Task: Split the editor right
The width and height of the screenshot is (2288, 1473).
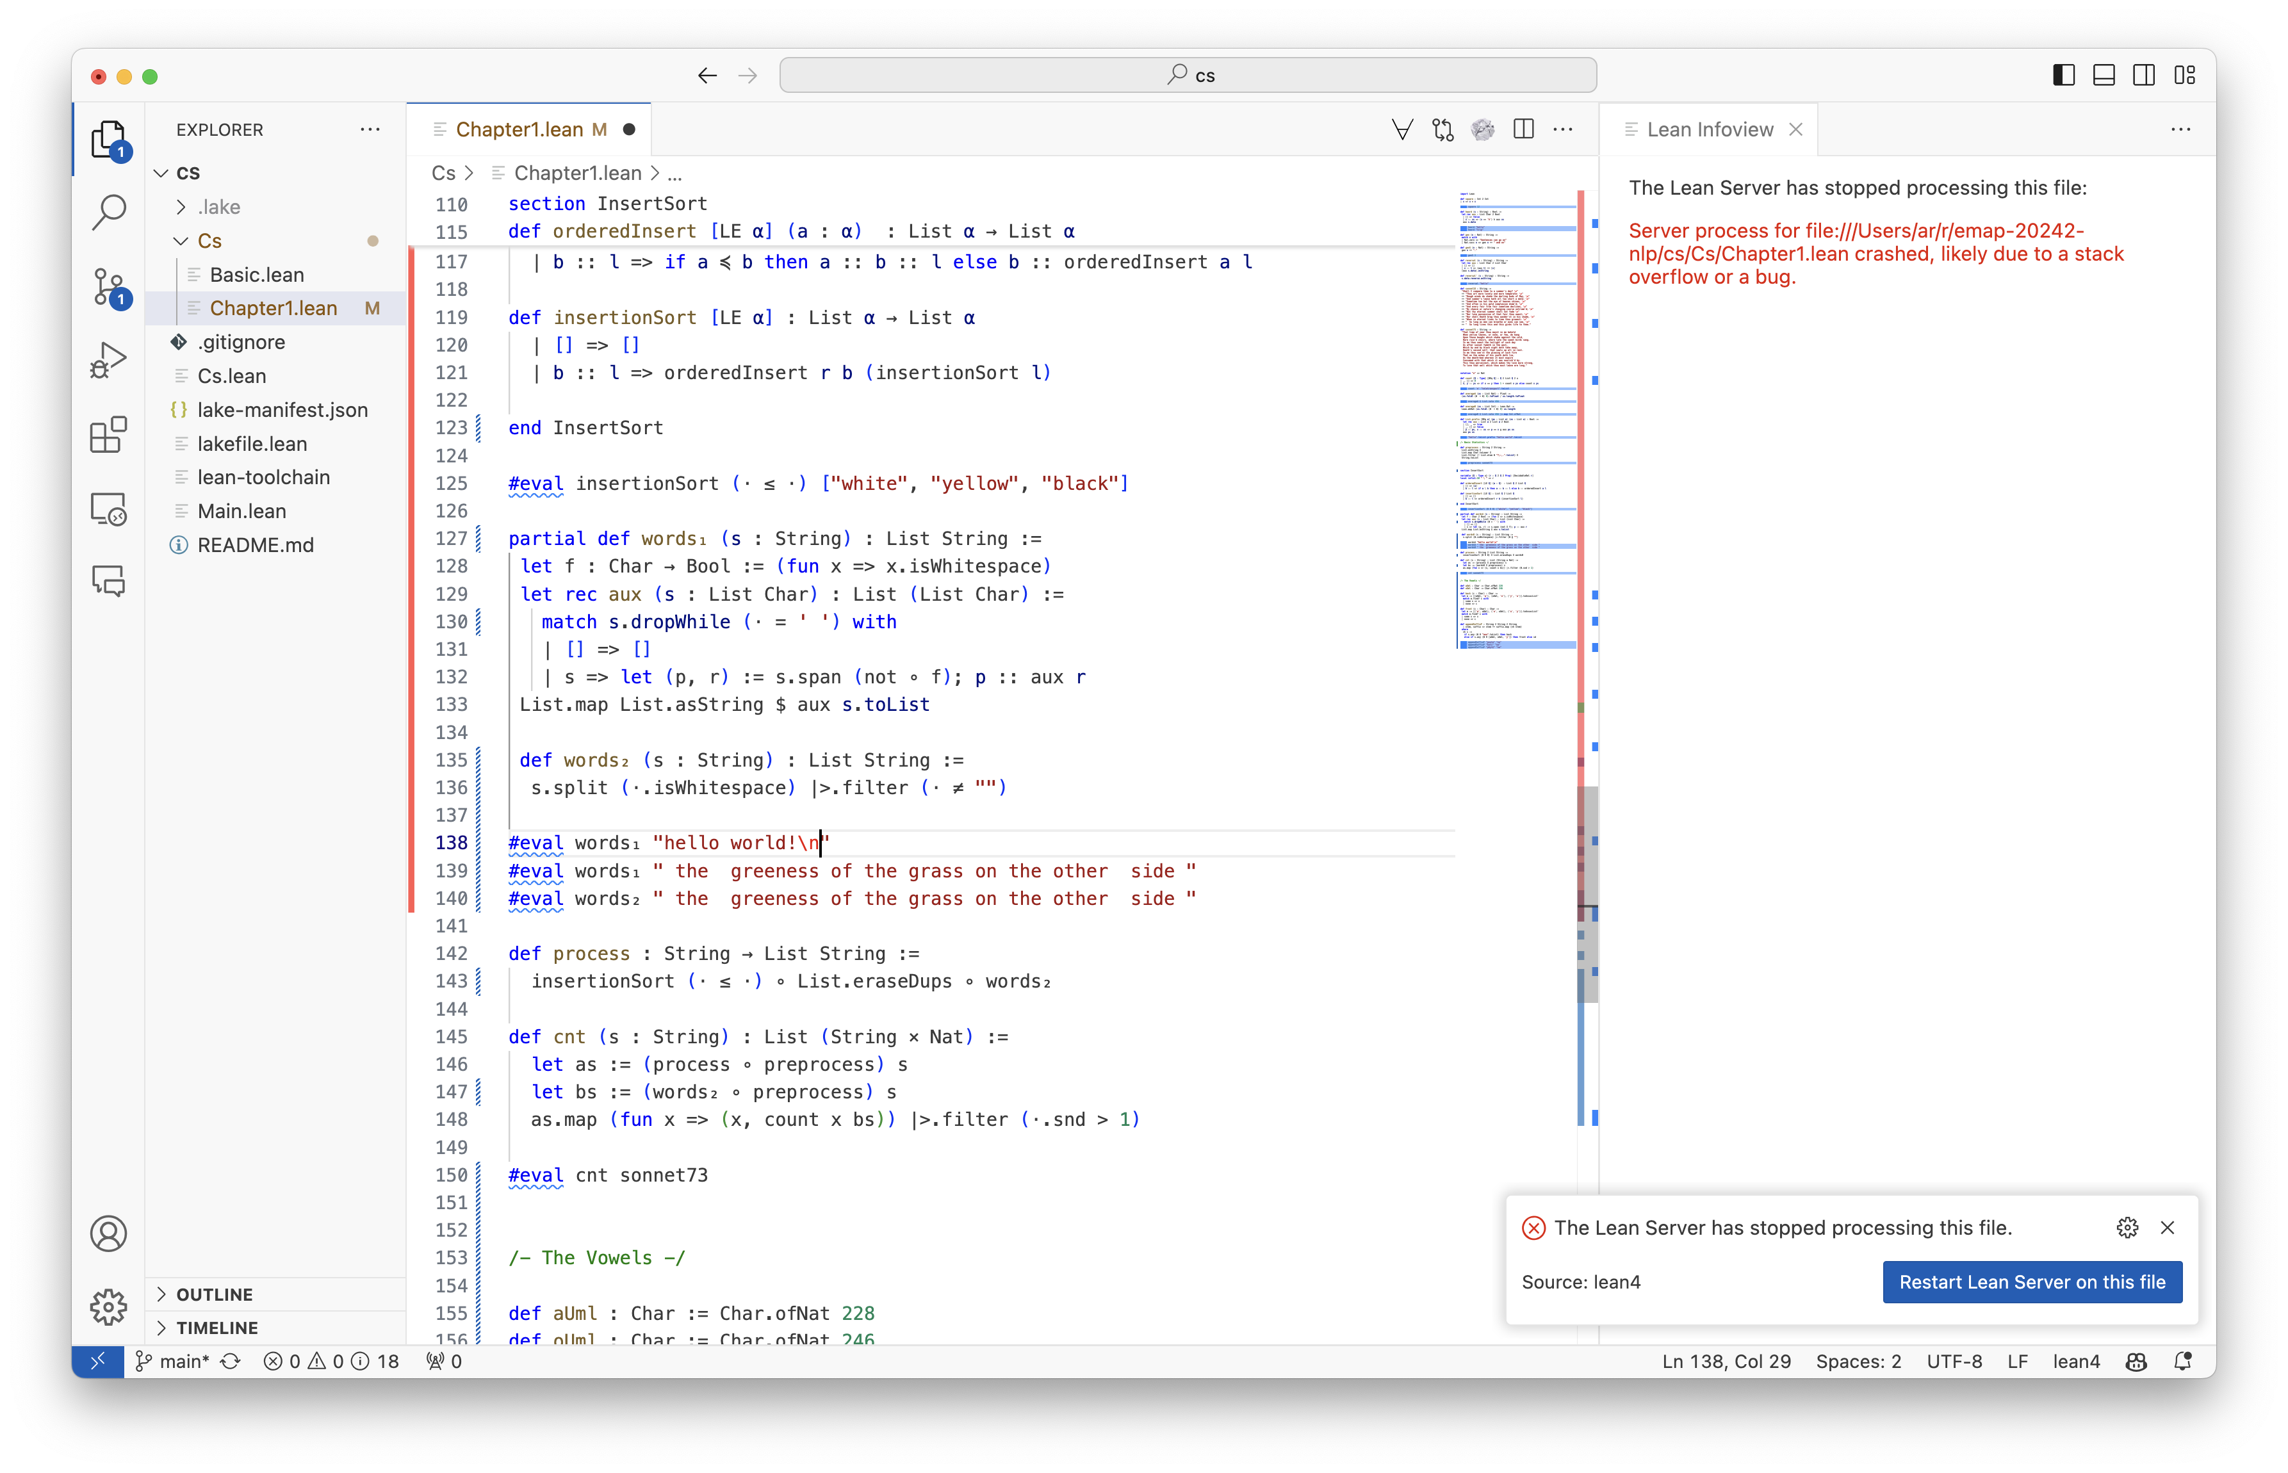Action: click(1524, 129)
